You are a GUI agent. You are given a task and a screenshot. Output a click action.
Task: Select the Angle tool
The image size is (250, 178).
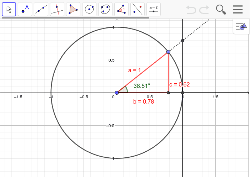(x=121, y=9)
